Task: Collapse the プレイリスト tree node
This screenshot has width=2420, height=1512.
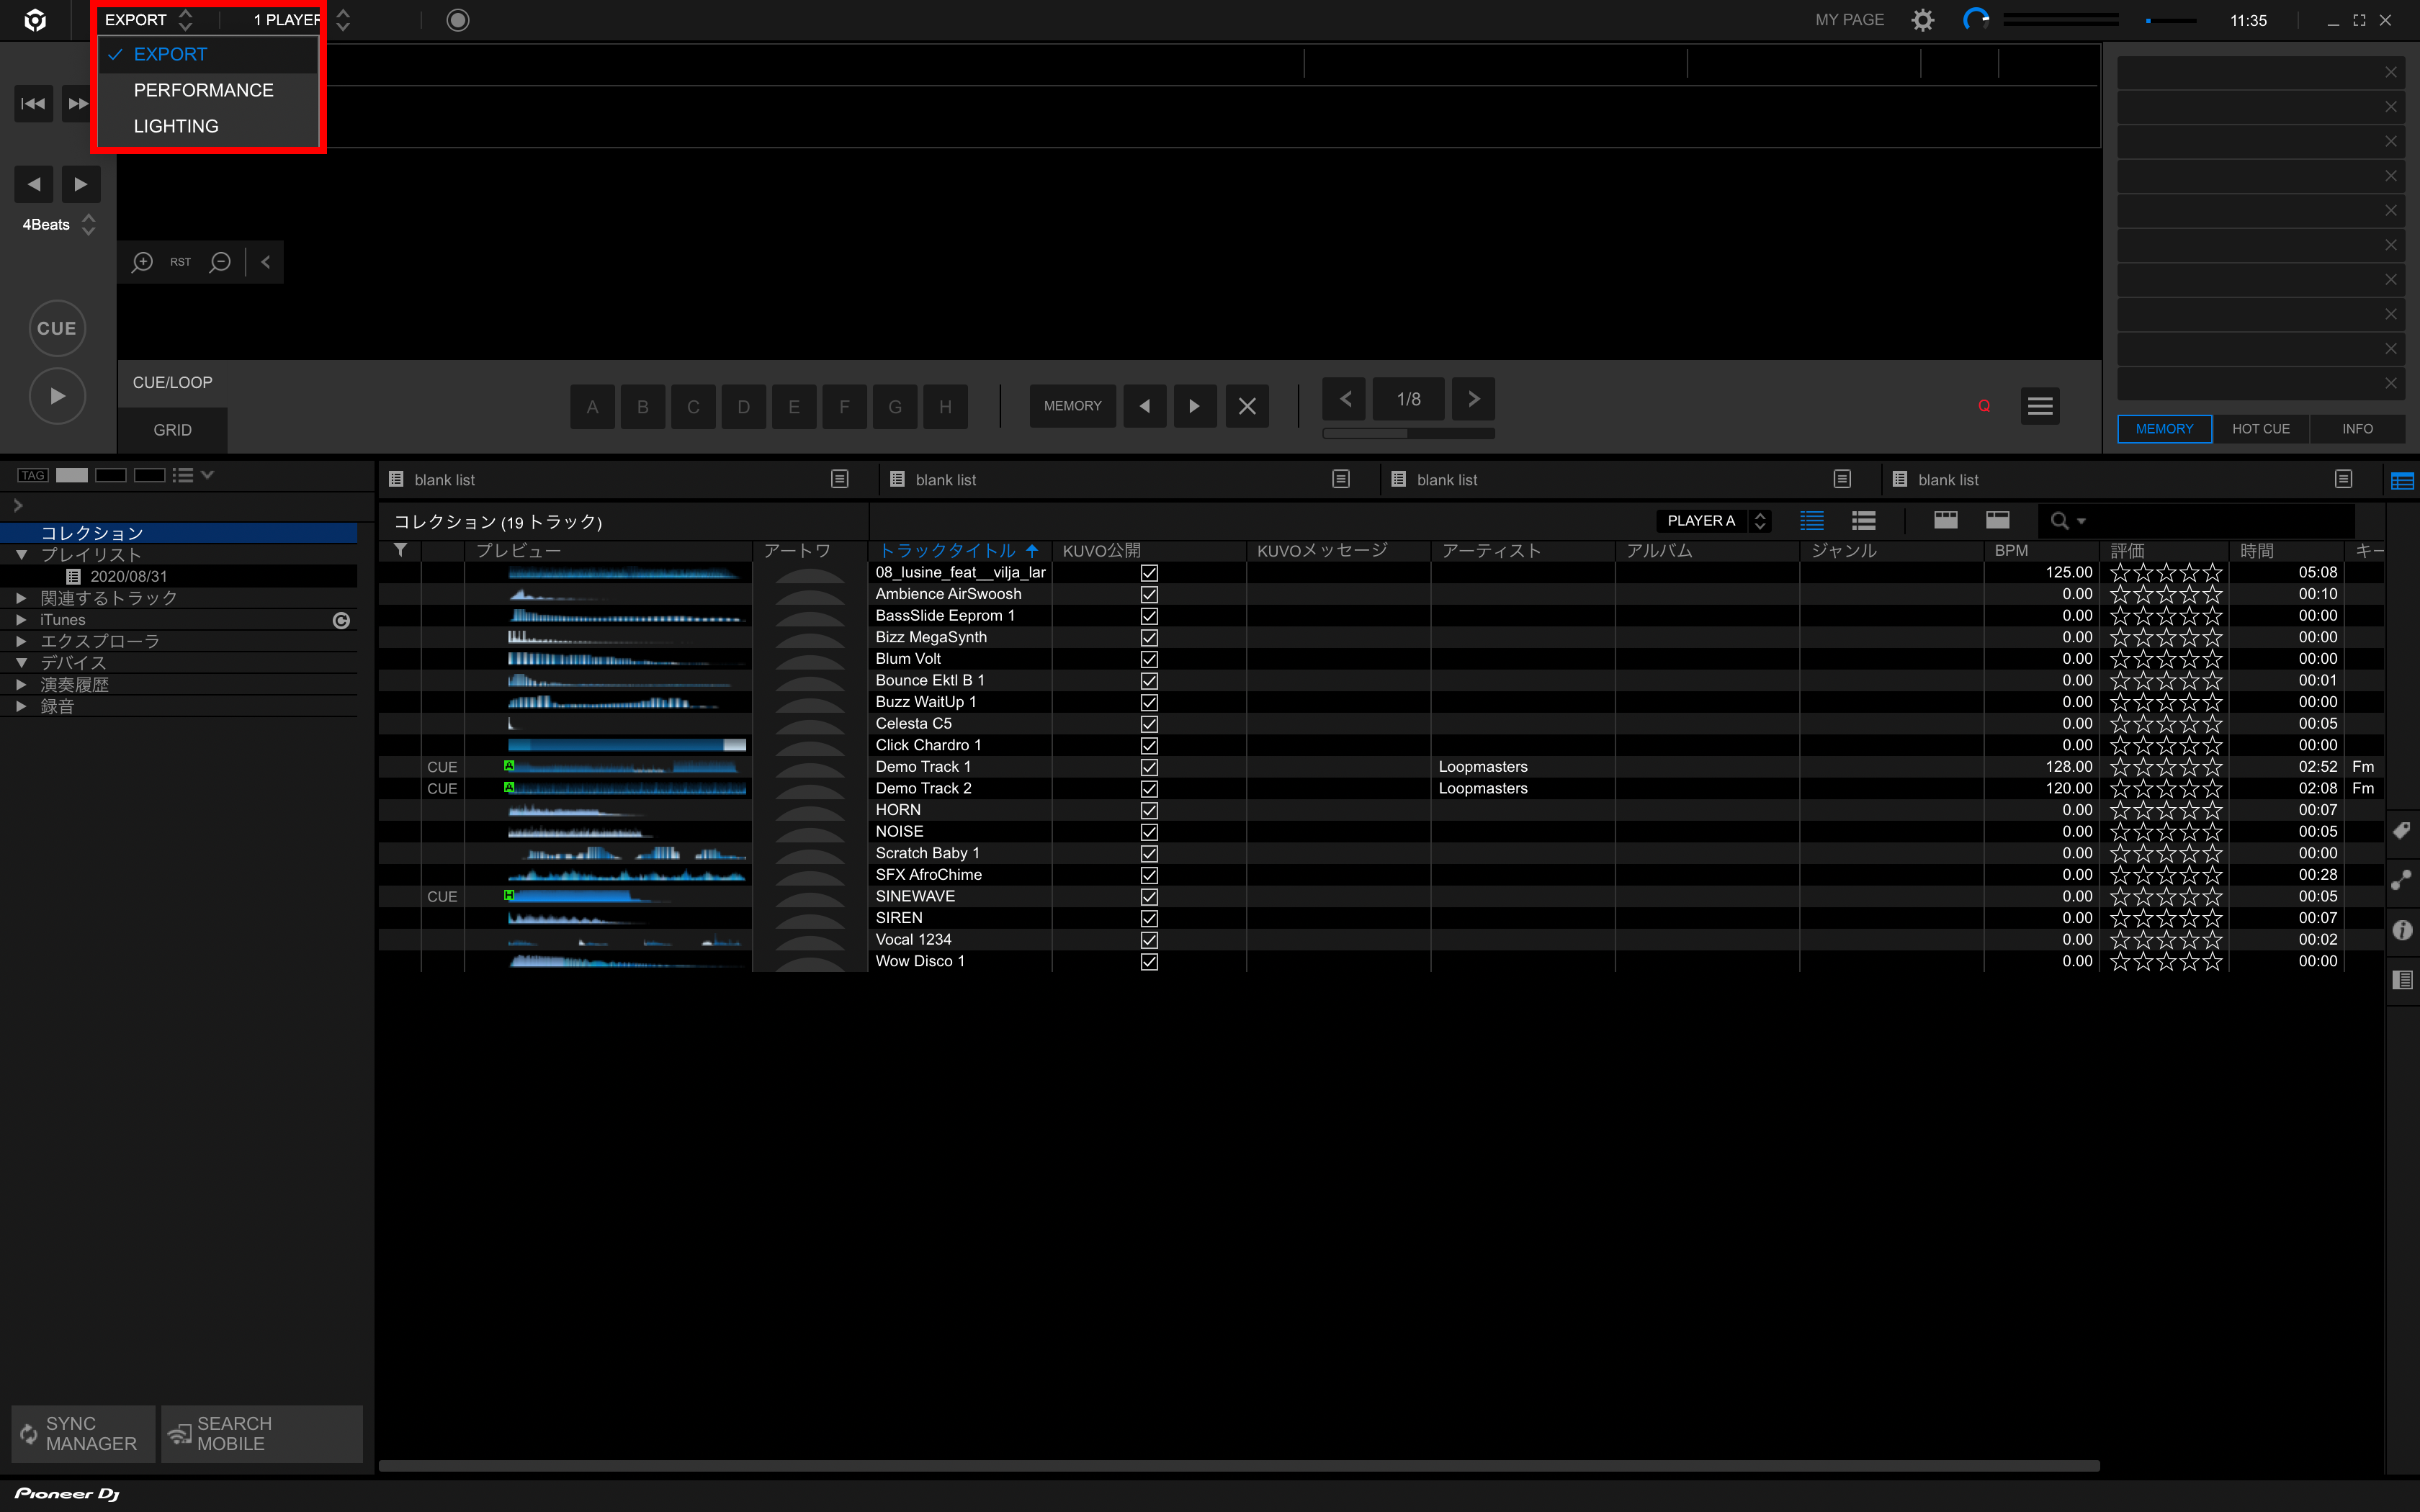Action: pos(21,555)
